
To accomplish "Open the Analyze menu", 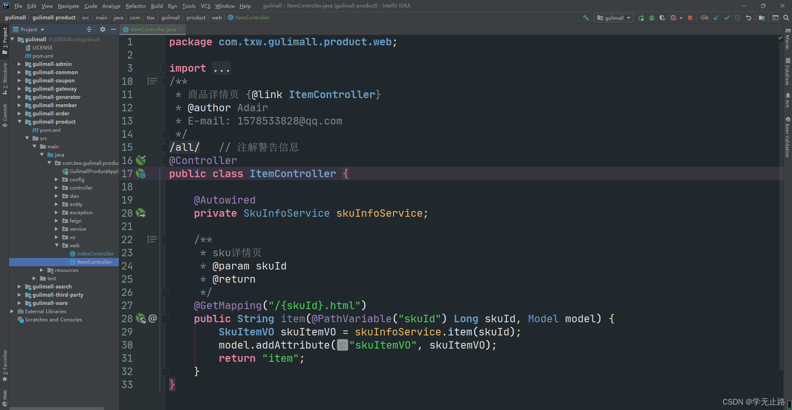I will coord(111,6).
